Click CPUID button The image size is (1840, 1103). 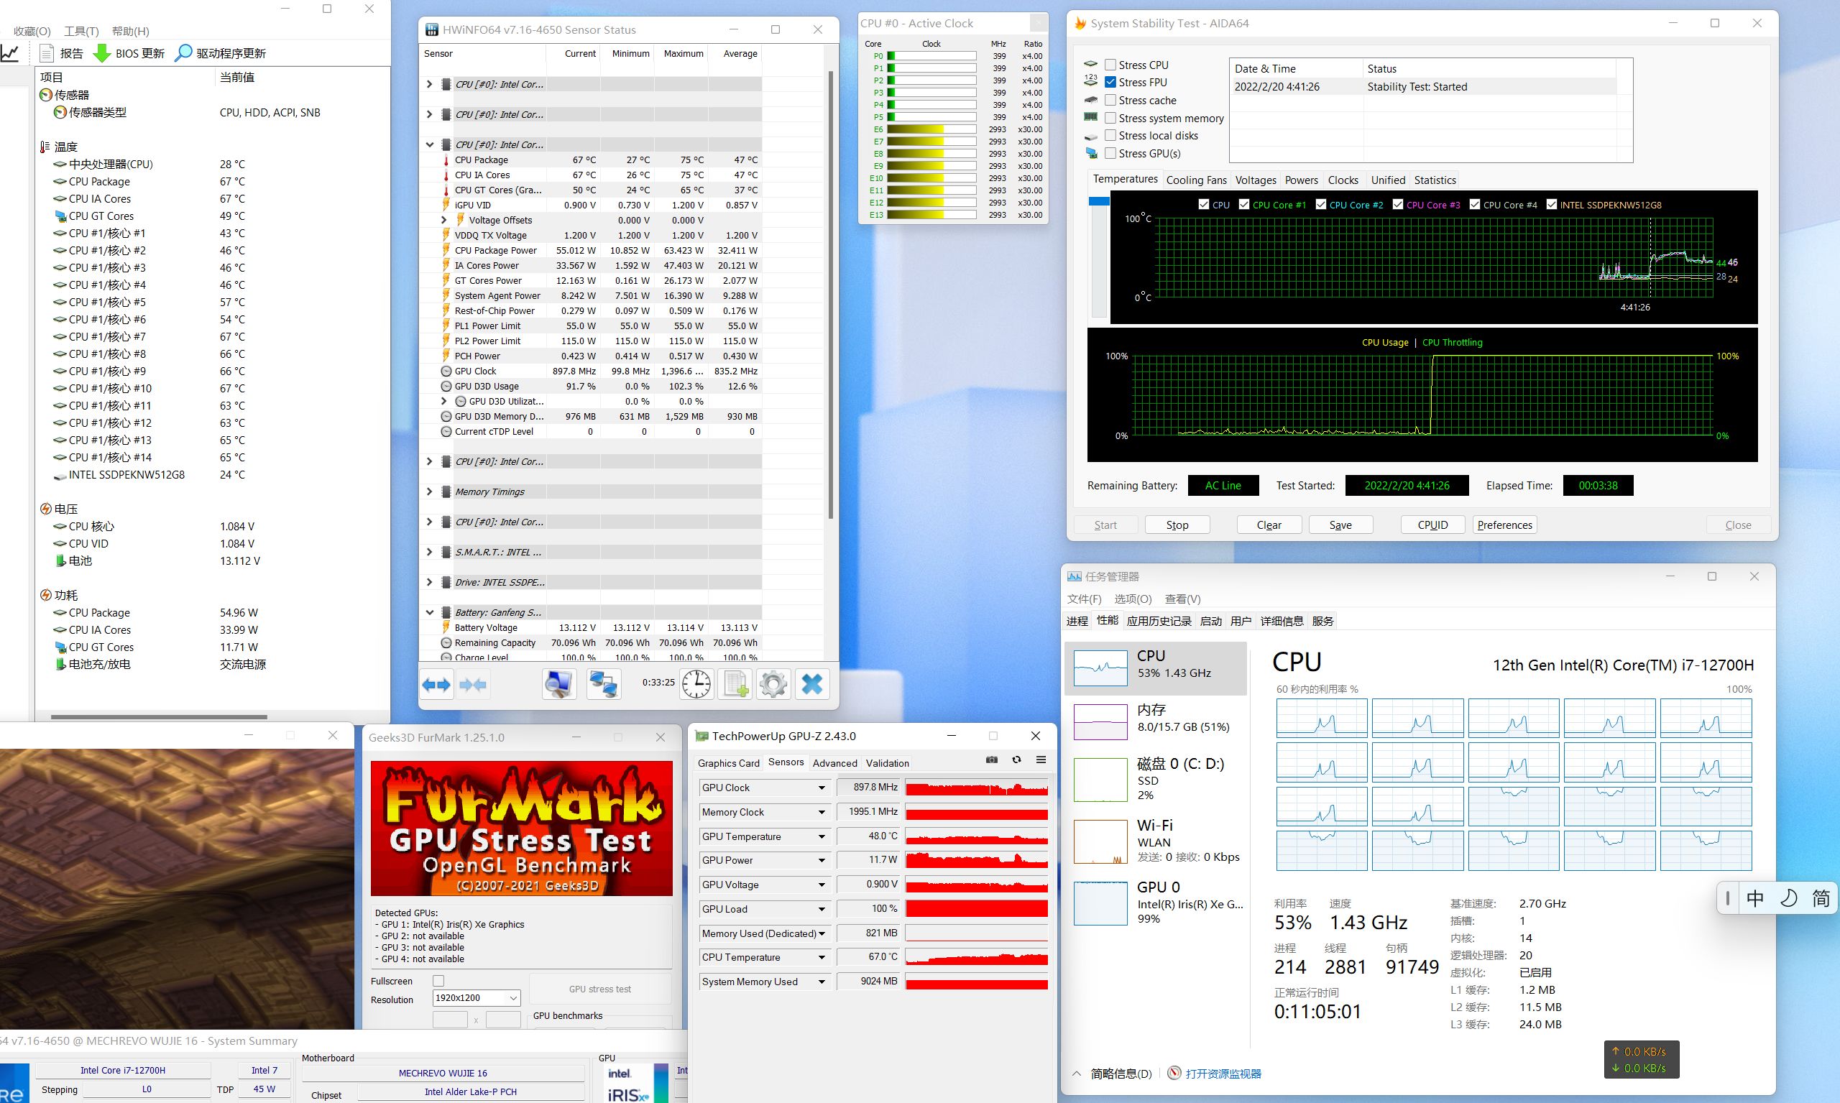click(x=1432, y=525)
